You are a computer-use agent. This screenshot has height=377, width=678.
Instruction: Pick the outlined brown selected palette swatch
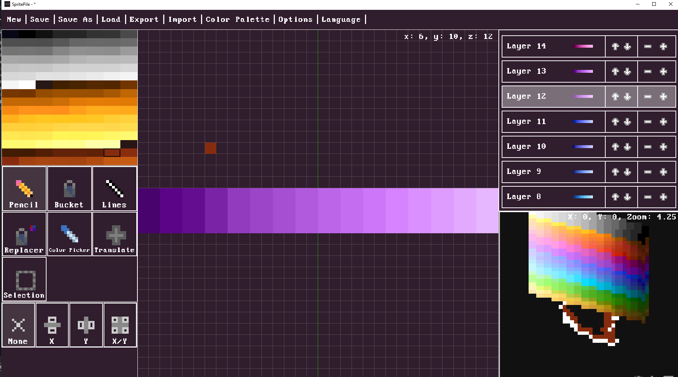(x=112, y=152)
